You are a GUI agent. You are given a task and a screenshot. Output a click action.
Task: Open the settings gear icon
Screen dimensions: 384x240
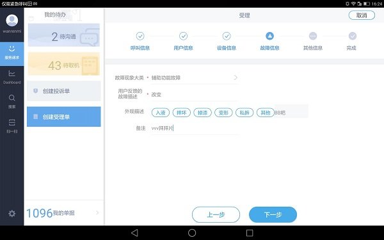click(12, 214)
